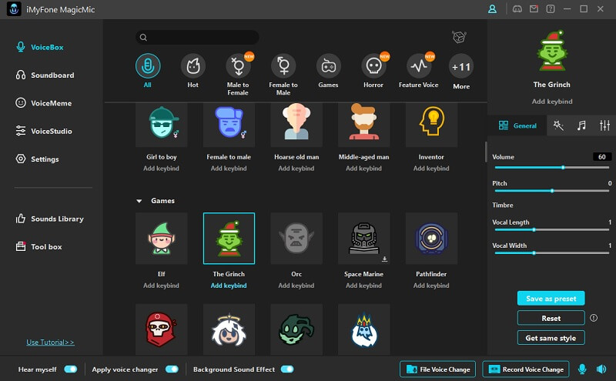Open the Hot voices category
Screen dimensions: 616x381
(193, 65)
